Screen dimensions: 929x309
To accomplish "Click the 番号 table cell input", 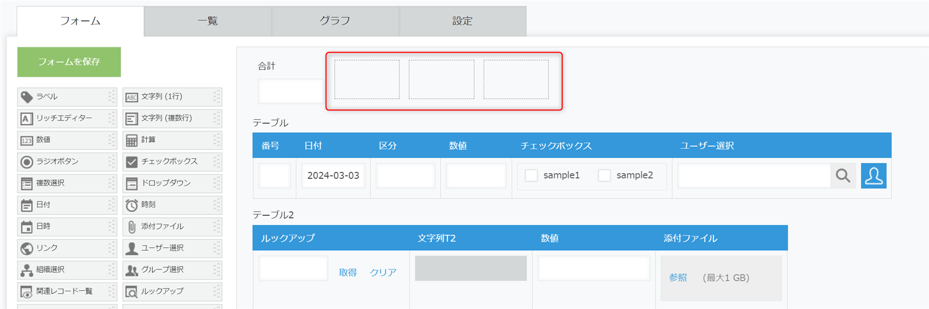I will click(x=275, y=175).
